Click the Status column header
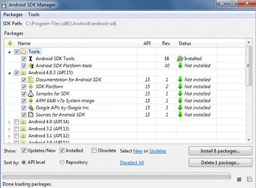This screenshot has width=256, height=188. coord(197,43)
